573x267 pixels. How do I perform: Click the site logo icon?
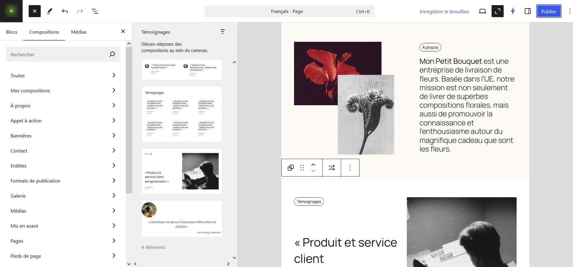coord(11,11)
